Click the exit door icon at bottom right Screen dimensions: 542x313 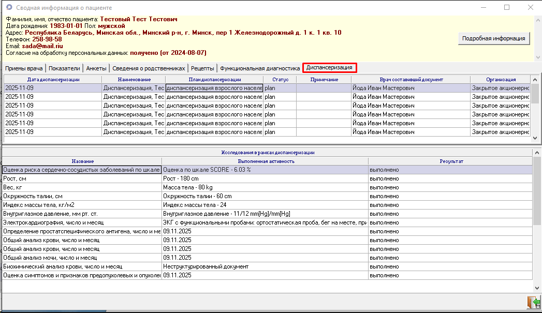click(533, 302)
